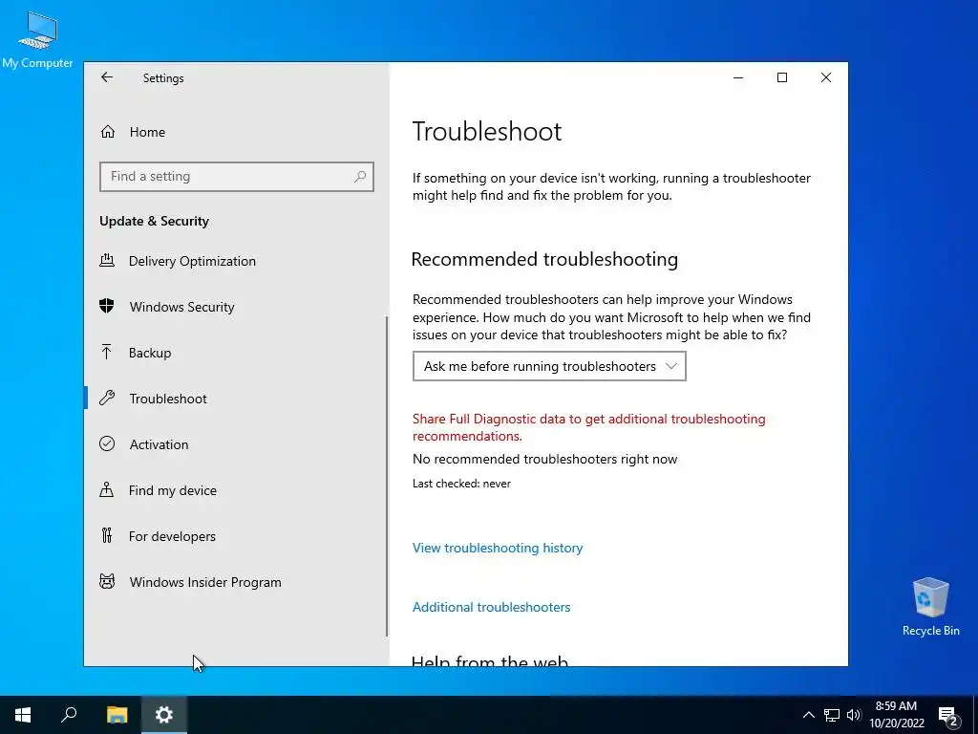Screen dimensions: 978x734
Task: Select the Delivery Optimization icon
Action: [107, 260]
